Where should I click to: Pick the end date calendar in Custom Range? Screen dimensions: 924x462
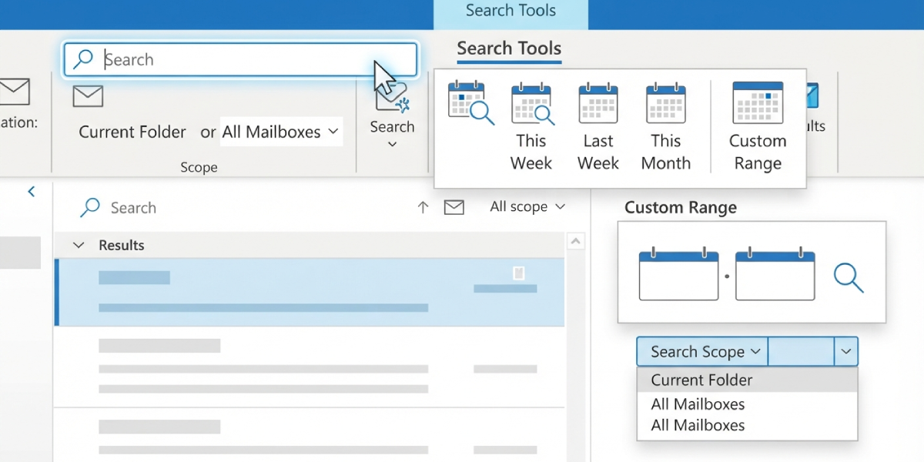point(775,273)
